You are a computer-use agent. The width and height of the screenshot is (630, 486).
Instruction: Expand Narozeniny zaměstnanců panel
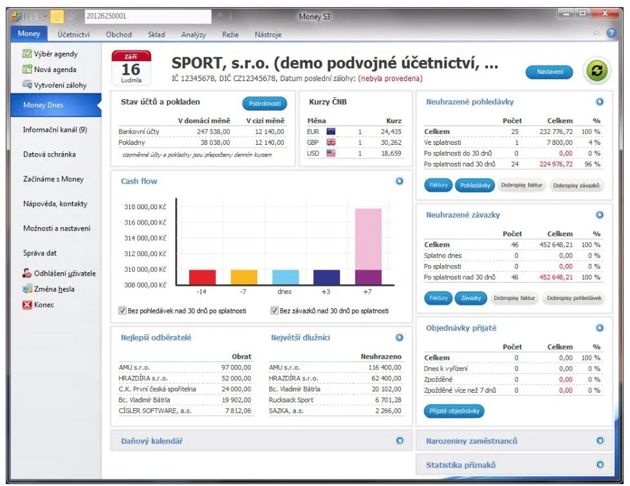(x=600, y=441)
